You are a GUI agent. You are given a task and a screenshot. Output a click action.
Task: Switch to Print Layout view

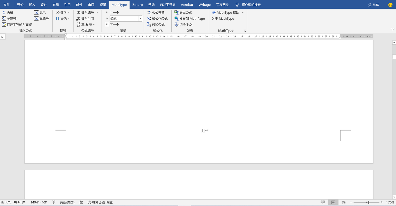coord(333,202)
